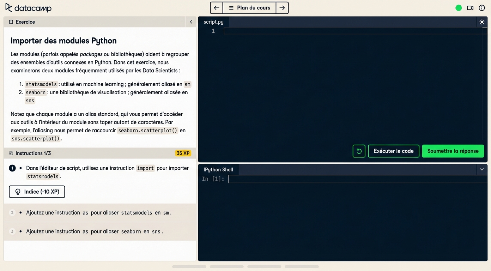Click line 1 in the script editor

[353, 31]
